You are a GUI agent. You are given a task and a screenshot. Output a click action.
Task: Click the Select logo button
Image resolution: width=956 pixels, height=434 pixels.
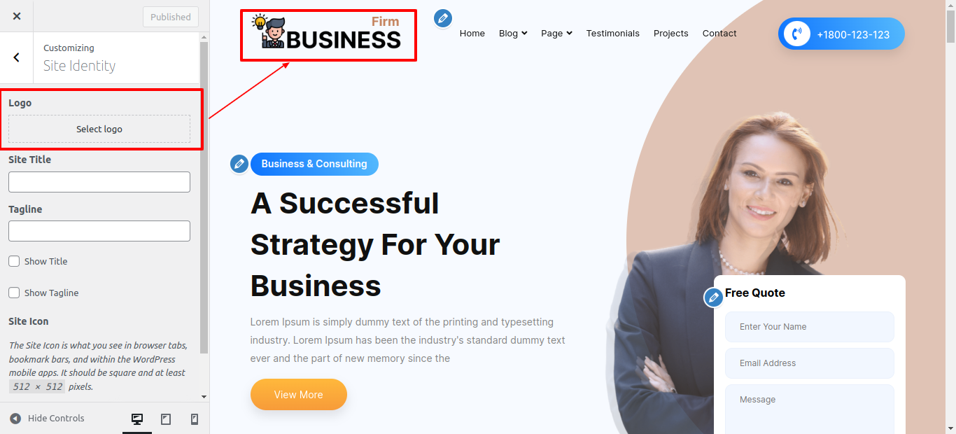point(99,129)
